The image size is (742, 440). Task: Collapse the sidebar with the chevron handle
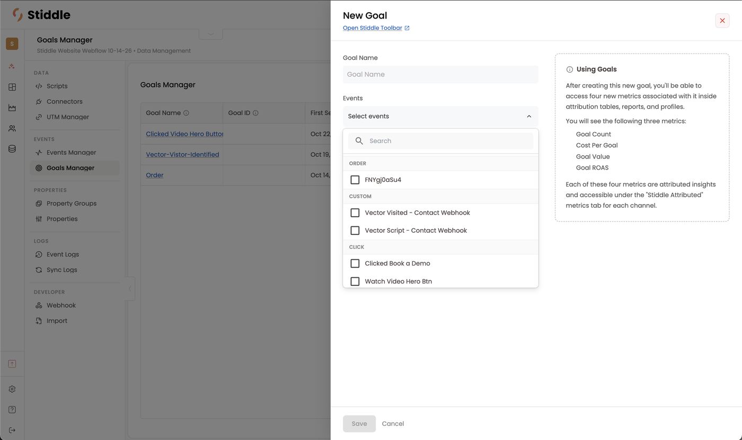(130, 289)
